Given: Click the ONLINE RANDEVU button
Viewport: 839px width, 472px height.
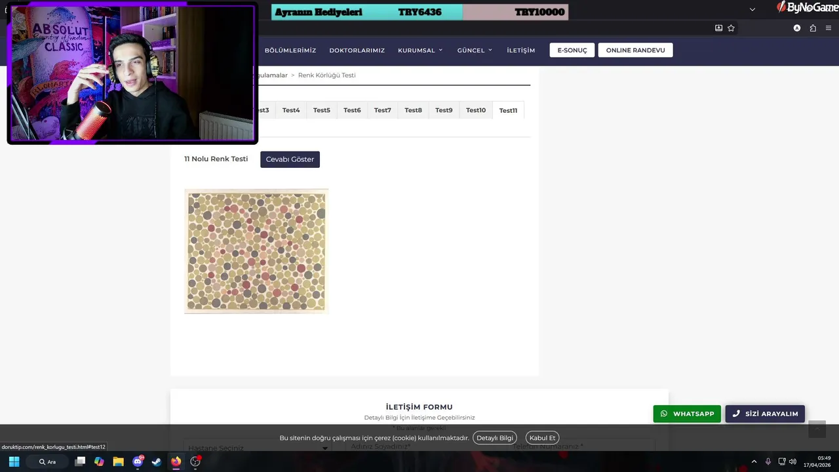Looking at the screenshot, I should point(635,50).
